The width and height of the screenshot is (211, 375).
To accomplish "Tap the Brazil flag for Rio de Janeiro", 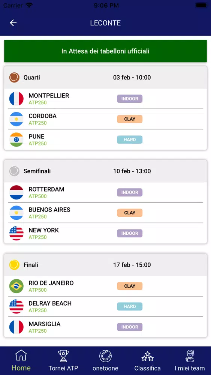I will (x=16, y=286).
